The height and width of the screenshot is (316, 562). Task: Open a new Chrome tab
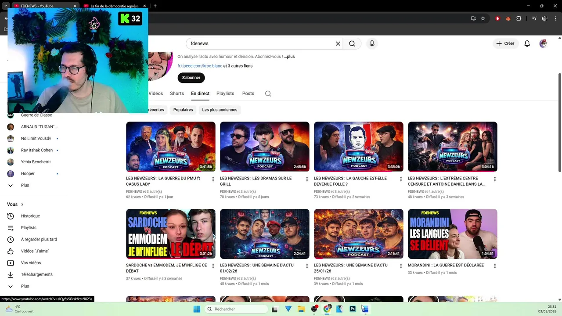155,6
